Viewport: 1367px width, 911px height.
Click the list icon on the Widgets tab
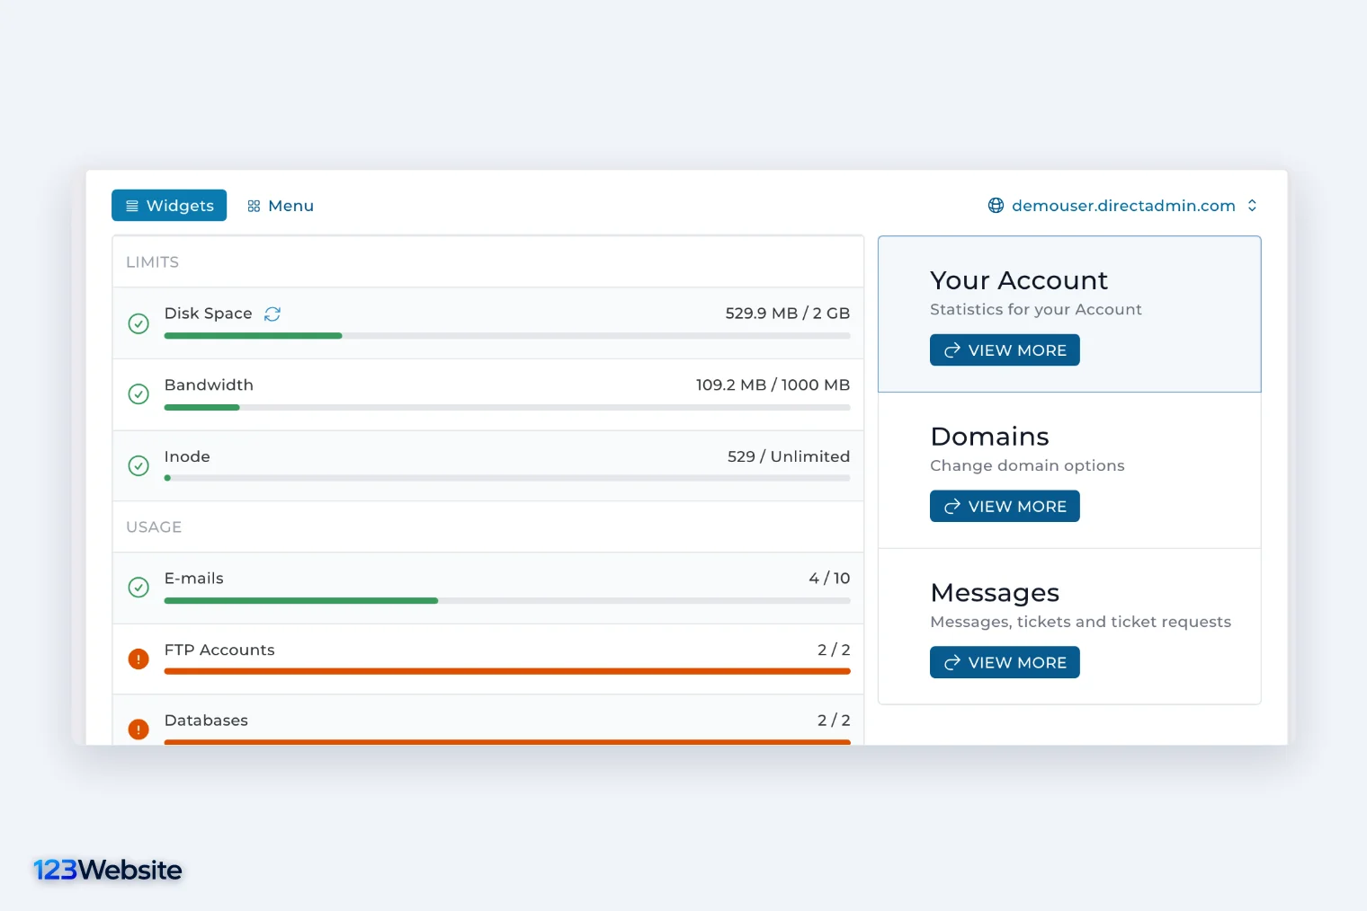coord(132,206)
